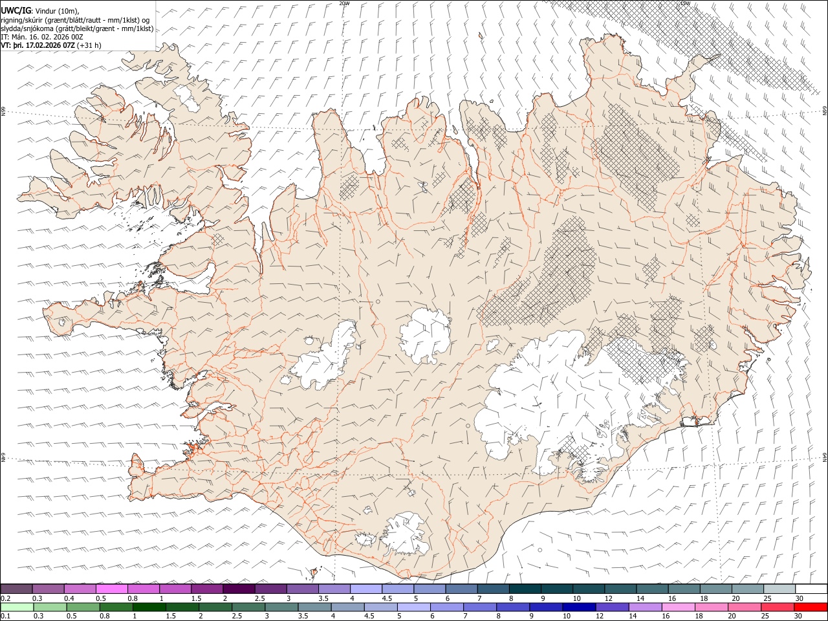The width and height of the screenshot is (828, 621).
Task: Pick the darkest purple swatch labeled 2
Action: click(x=239, y=589)
